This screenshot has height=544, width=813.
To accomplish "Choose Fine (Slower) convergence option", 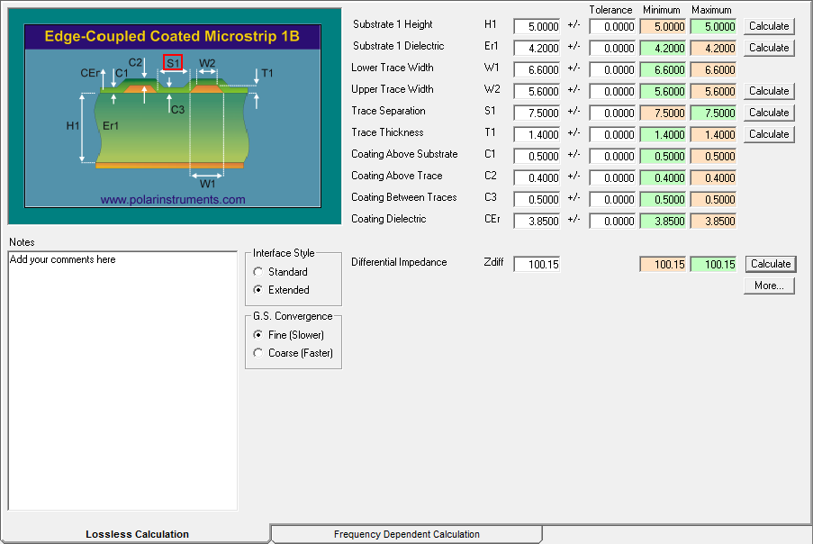I will [x=259, y=335].
